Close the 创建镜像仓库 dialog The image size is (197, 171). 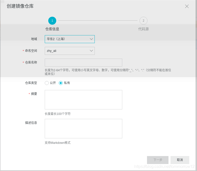pos(187,6)
